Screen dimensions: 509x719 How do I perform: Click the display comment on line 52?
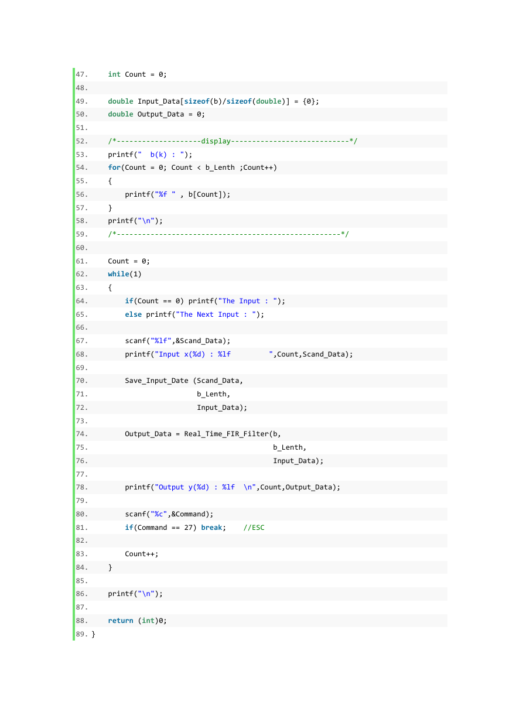tap(233, 141)
